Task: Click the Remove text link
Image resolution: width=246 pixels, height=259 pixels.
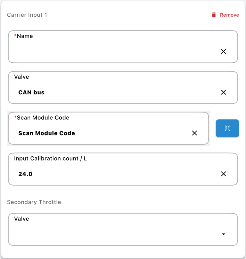Action: [229, 15]
